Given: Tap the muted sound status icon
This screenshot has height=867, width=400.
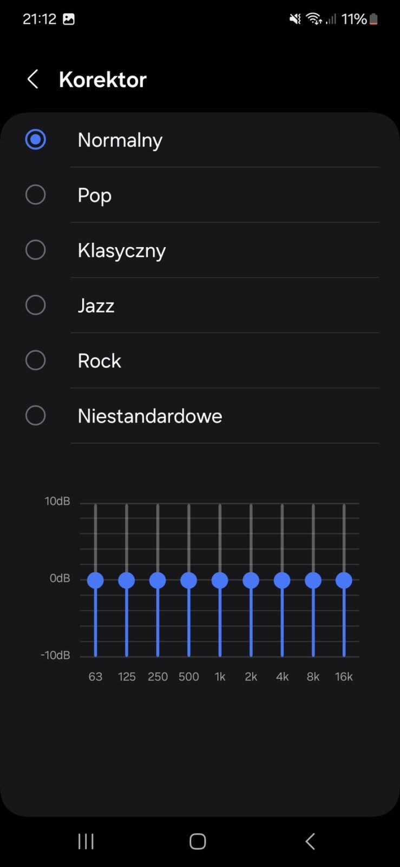Looking at the screenshot, I should (295, 20).
